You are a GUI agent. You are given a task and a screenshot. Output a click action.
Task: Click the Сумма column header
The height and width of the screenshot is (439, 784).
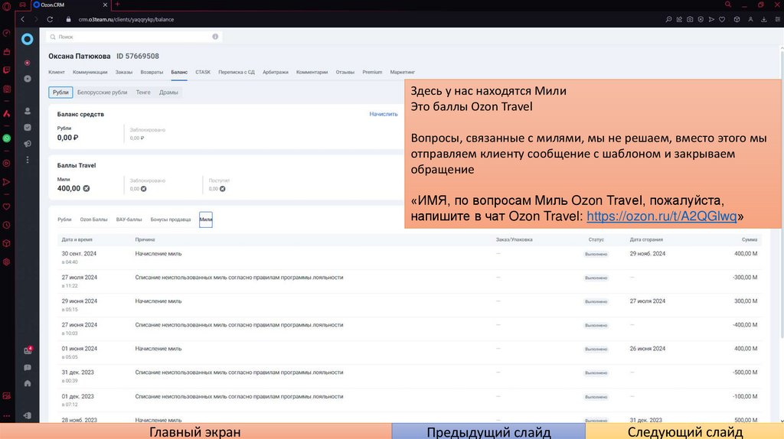pyautogui.click(x=750, y=239)
